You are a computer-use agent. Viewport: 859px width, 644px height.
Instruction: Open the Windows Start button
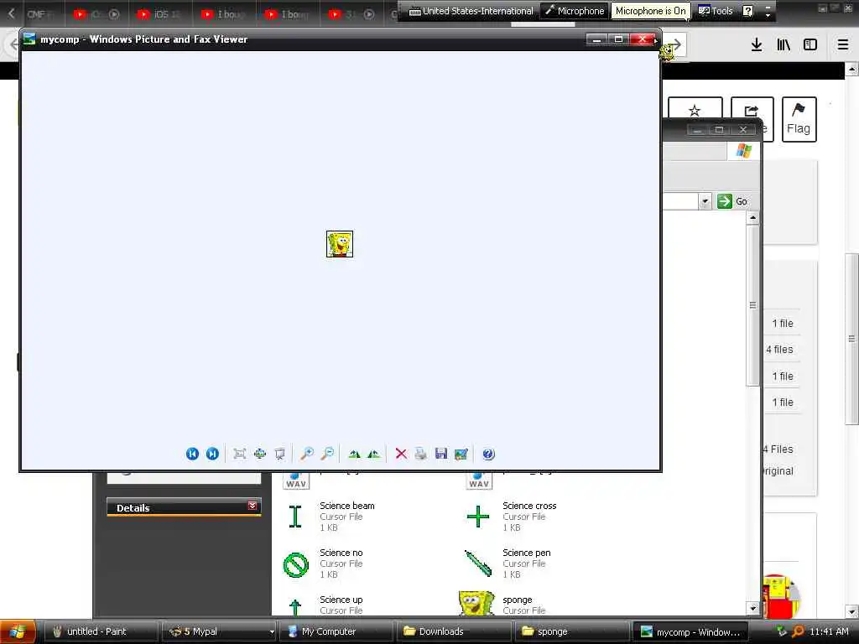tap(18, 631)
